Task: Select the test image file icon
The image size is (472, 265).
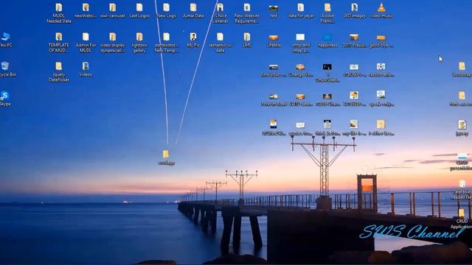Action: tap(274, 11)
